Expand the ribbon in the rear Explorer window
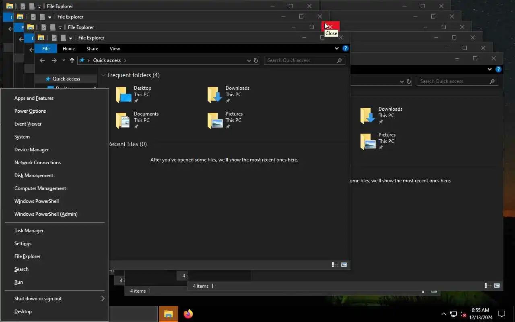 coord(490,69)
